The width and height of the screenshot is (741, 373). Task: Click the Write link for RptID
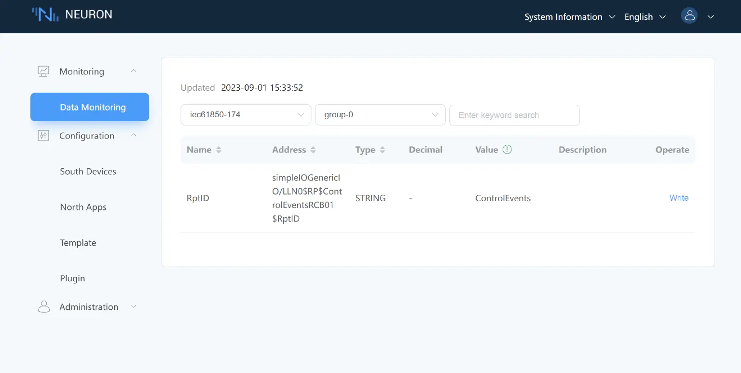pos(679,198)
